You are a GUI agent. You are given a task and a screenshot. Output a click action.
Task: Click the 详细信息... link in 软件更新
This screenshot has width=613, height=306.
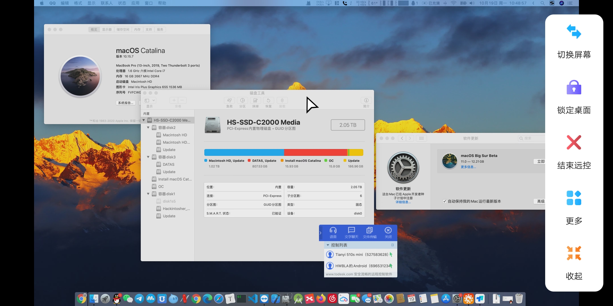coord(403,202)
